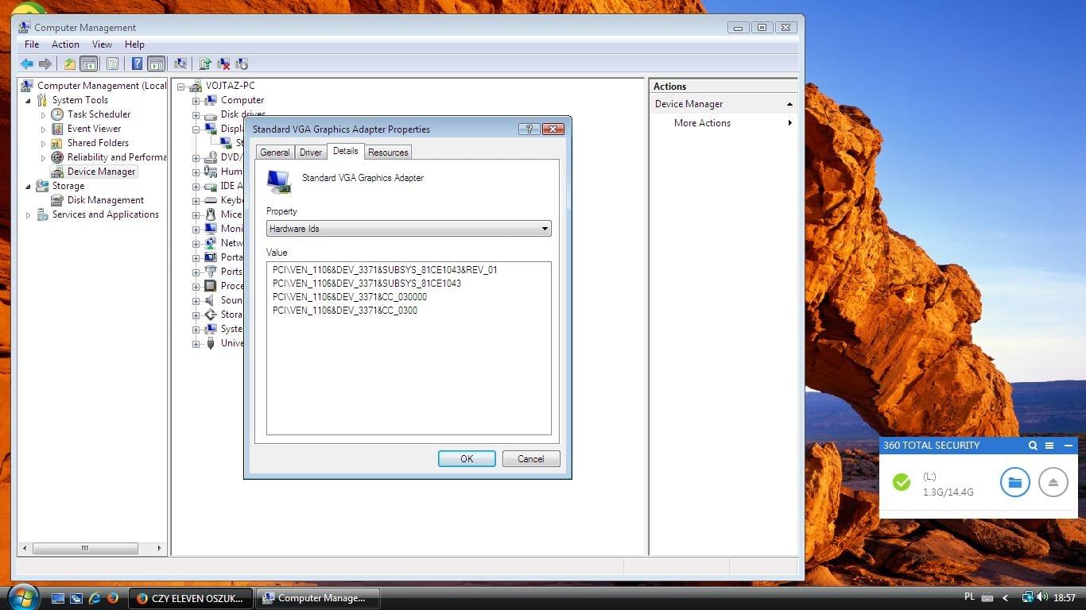Click the blue Help question-mark toolbar icon
The width and height of the screenshot is (1086, 610).
click(137, 64)
